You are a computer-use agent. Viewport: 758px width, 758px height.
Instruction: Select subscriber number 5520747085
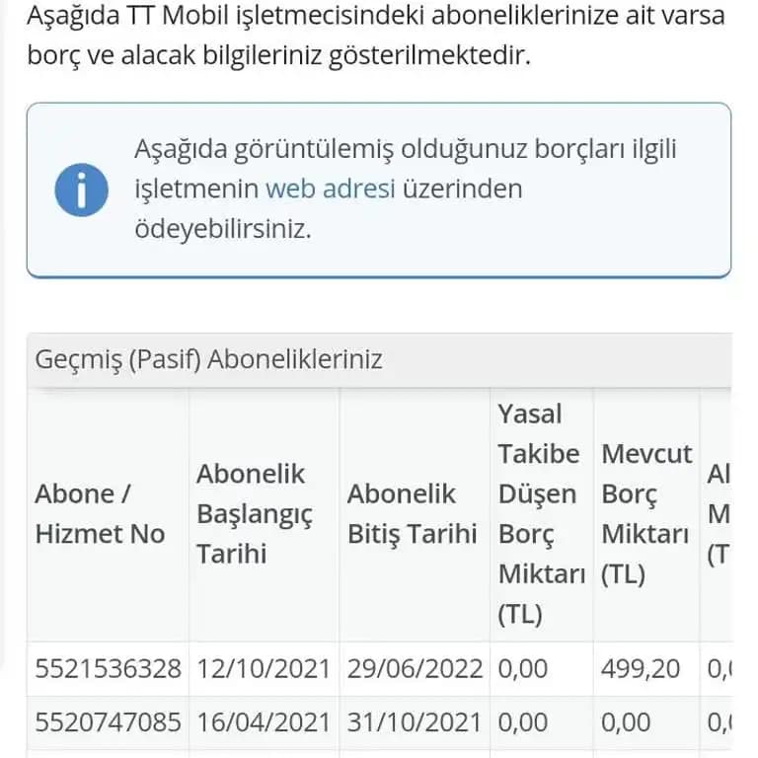pyautogui.click(x=109, y=722)
